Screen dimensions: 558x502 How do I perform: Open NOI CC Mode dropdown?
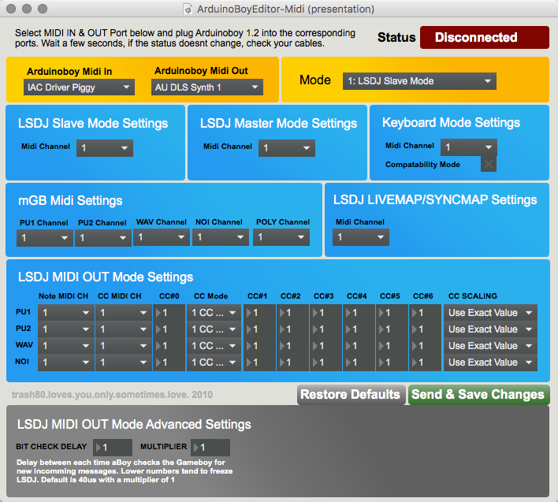point(214,363)
